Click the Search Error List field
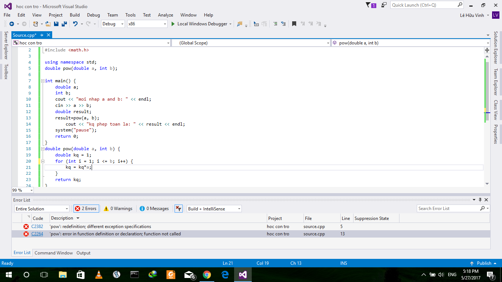The height and width of the screenshot is (282, 502). pos(448,209)
